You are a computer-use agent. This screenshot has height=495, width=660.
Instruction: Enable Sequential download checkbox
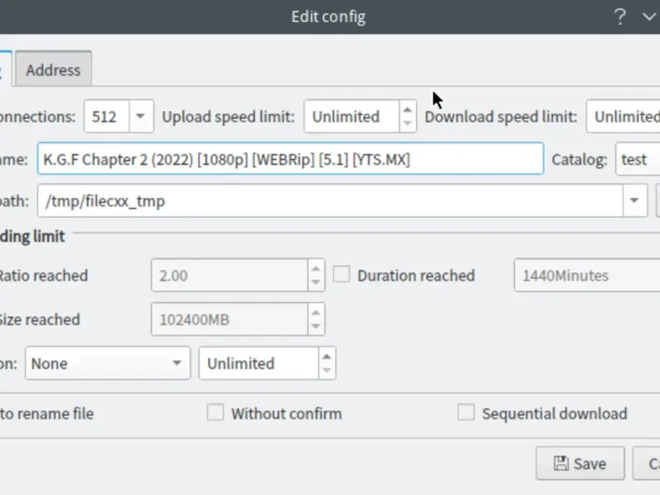[466, 412]
